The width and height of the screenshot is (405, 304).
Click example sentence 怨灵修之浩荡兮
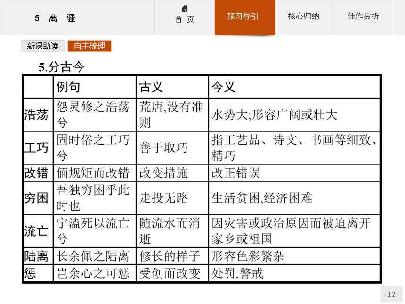pyautogui.click(x=93, y=115)
